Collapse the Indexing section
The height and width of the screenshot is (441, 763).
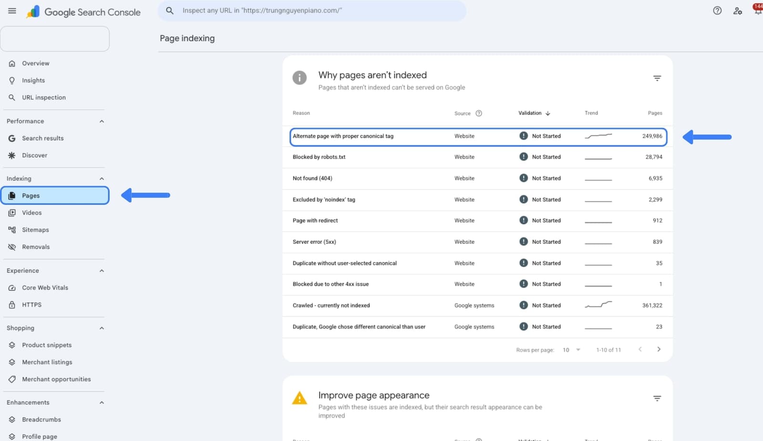coord(102,179)
